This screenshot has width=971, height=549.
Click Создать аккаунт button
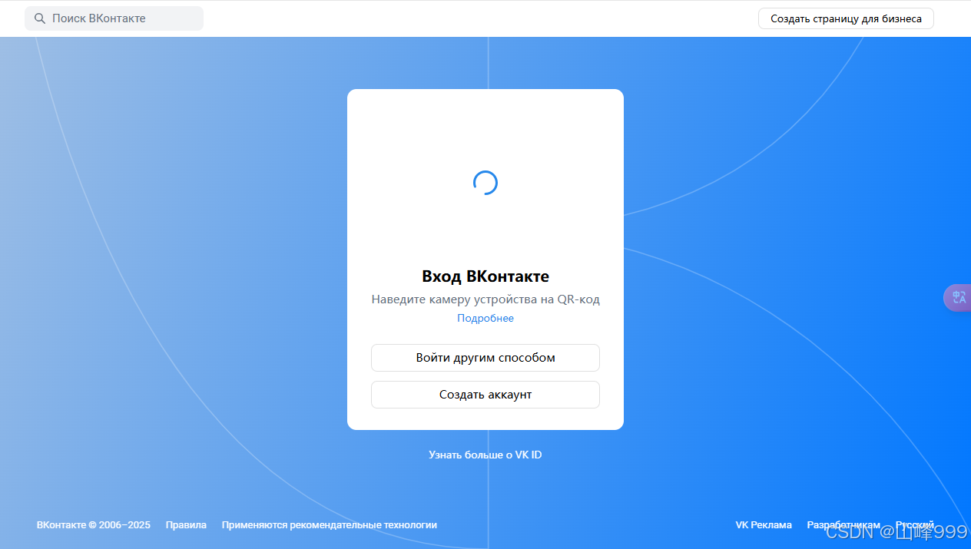(485, 395)
